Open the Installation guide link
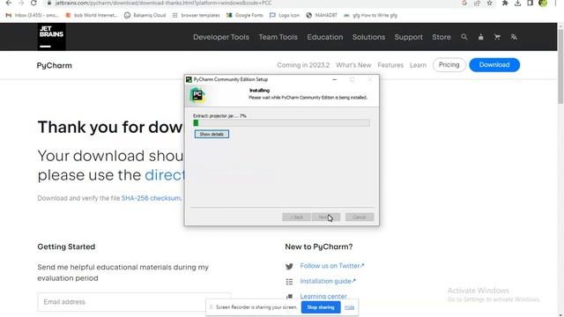This screenshot has width=564, height=317. [328, 281]
